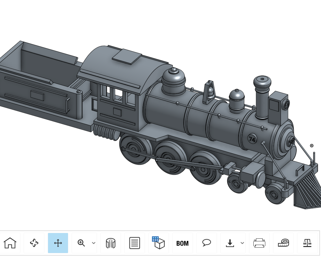Click the Home view icon
The width and height of the screenshot is (321, 260).
pyautogui.click(x=10, y=243)
